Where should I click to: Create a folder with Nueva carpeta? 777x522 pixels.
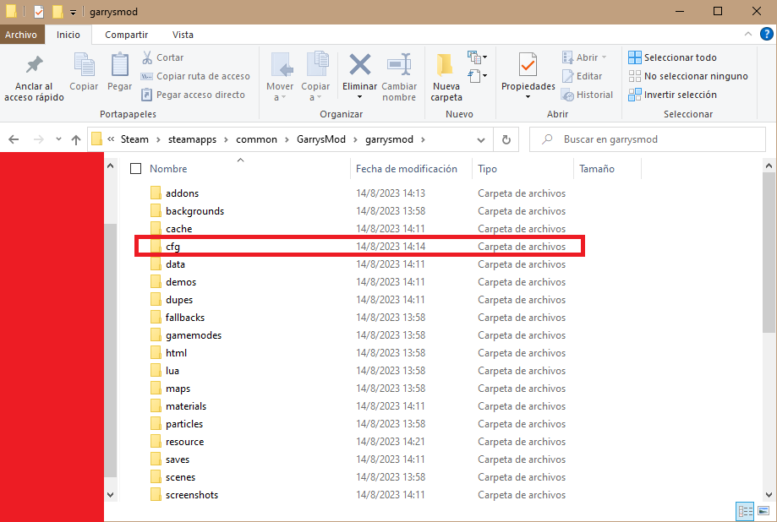446,77
